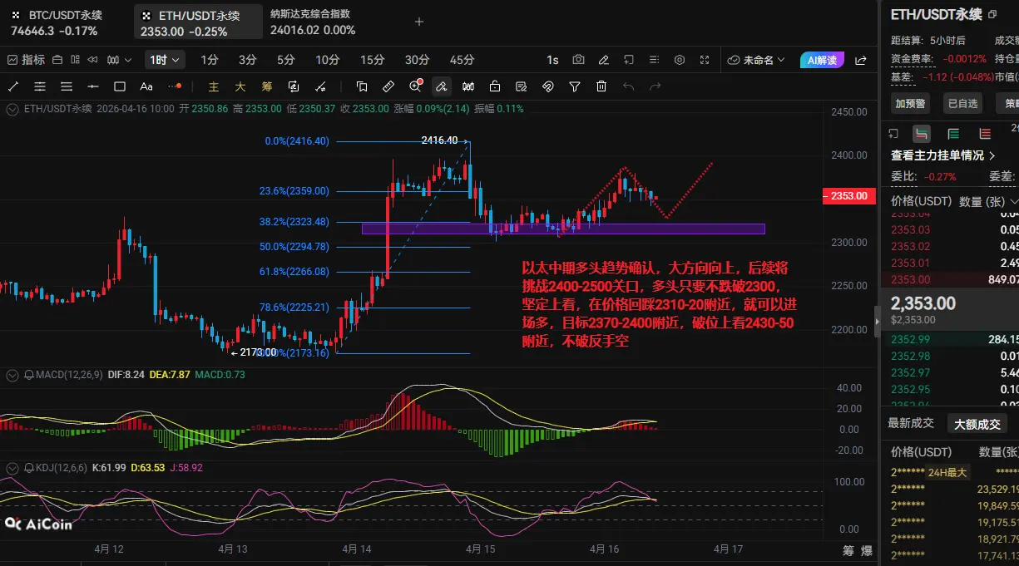Toggle the magnet snap icon
Viewport: 1019px width, 566px height.
point(548,86)
